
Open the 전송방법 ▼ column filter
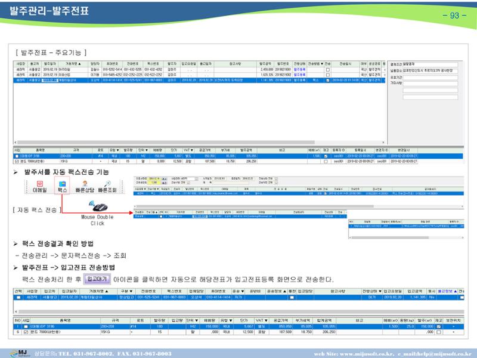pyautogui.click(x=315, y=64)
